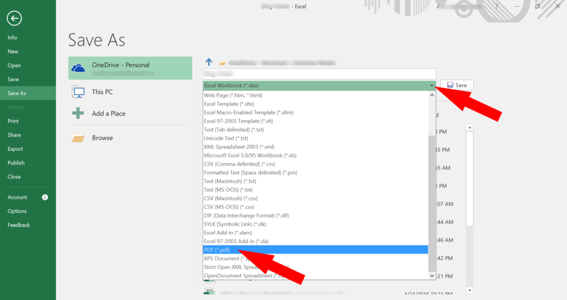Select Text (Tab delimited) (*.txt)

316,130
